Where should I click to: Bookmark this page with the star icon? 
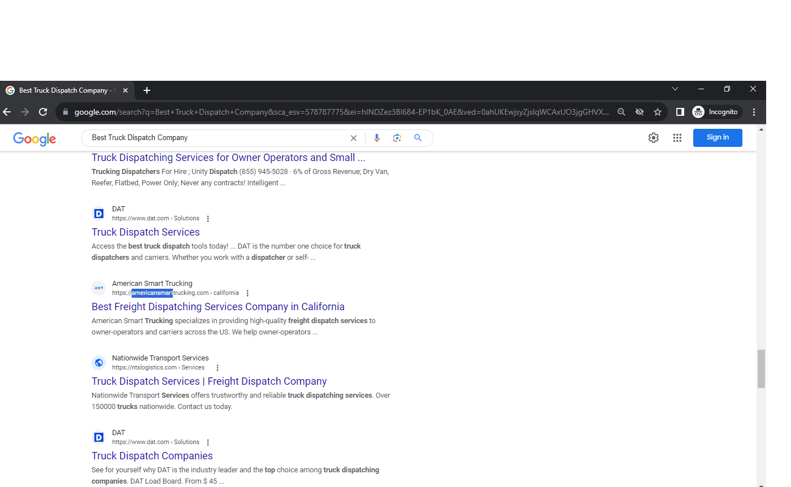658,112
